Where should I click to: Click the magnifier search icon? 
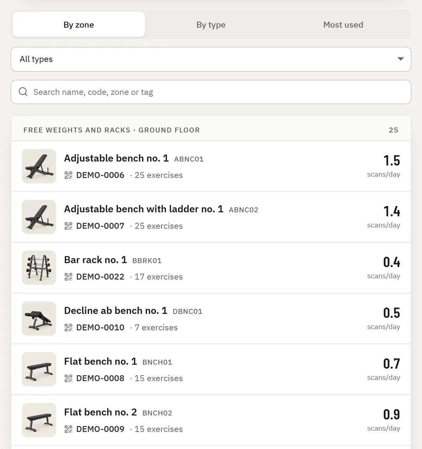[x=23, y=92]
